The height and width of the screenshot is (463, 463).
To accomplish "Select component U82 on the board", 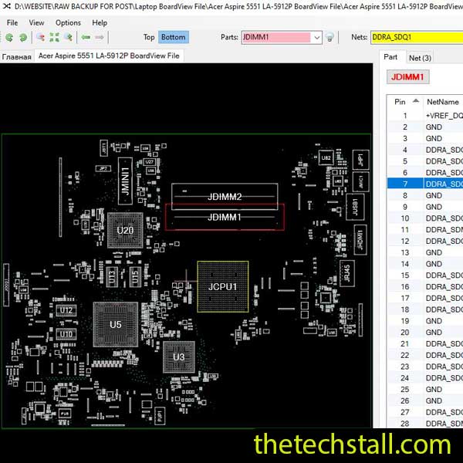I will coord(326,157).
